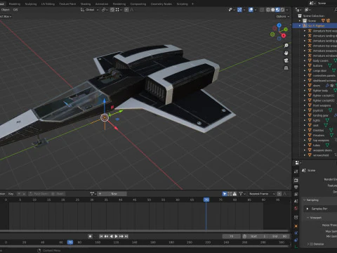337x253 pixels.
Task: Add a new workspace with plus tab
Action: (192, 4)
